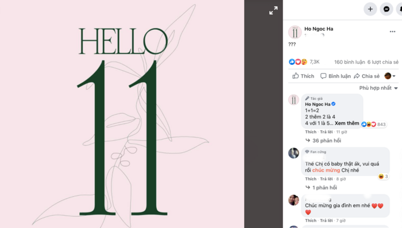
Task: Click the Chia sẻ share arrow icon
Action: 357,76
